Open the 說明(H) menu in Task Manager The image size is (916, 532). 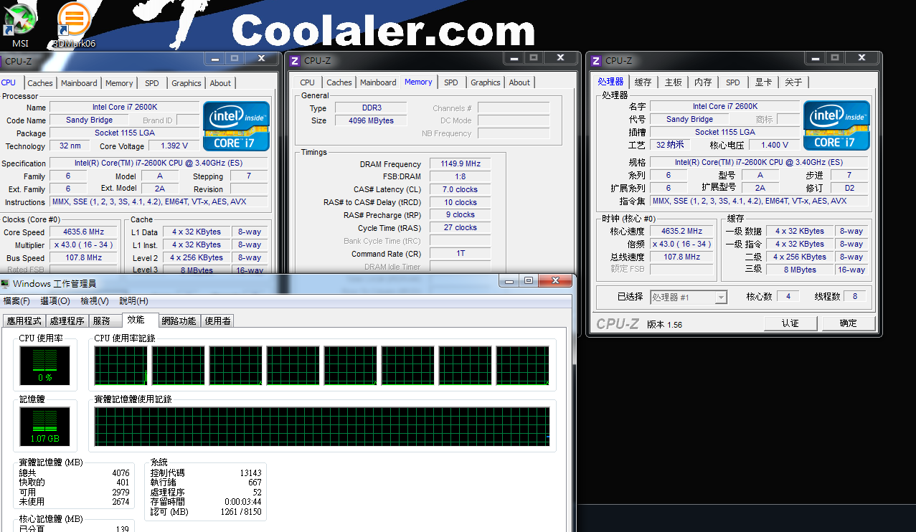(133, 301)
